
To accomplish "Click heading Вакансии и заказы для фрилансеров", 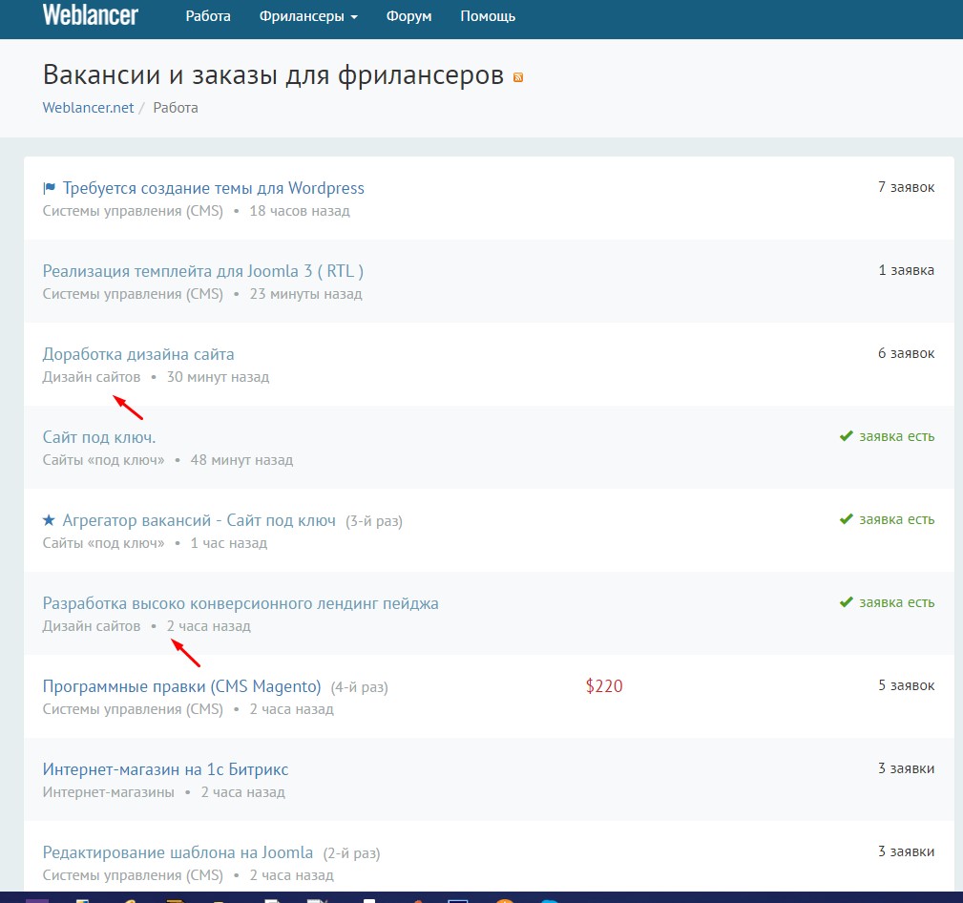I will tap(273, 75).
